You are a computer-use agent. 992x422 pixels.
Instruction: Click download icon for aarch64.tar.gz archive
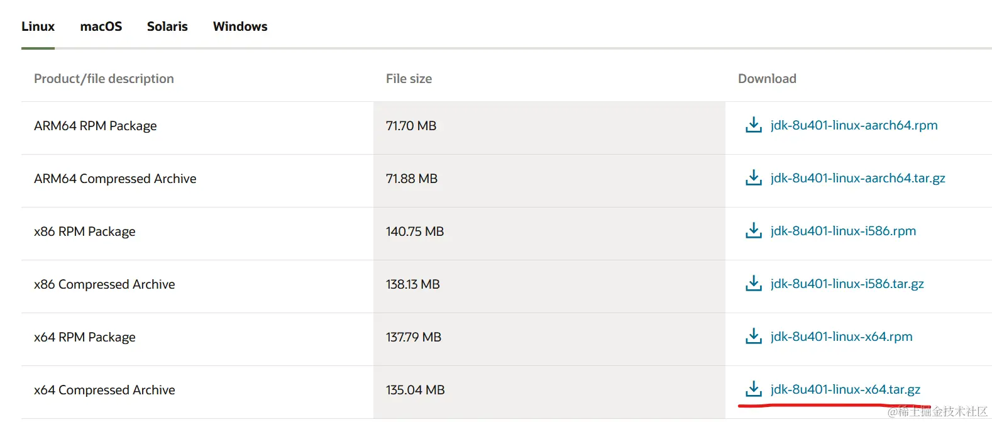(753, 178)
